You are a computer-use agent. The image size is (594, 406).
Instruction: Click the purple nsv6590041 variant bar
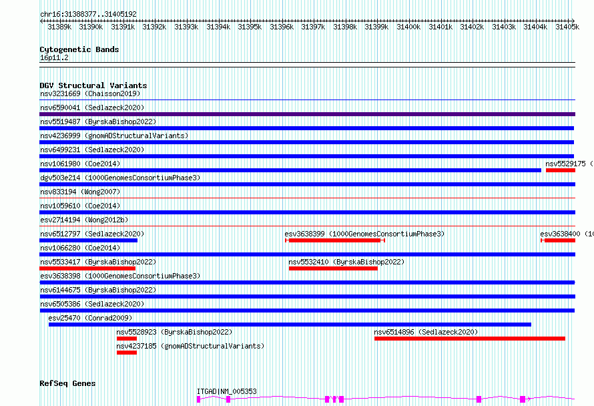[307, 114]
